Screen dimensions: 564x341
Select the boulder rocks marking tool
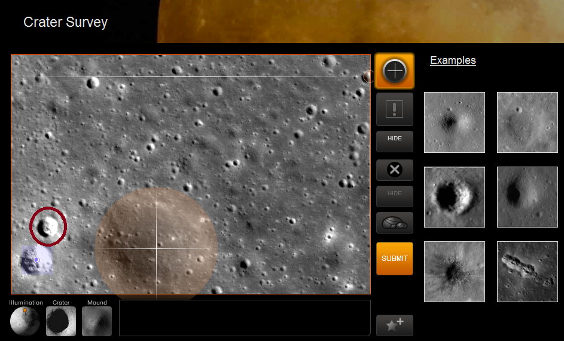coord(394,223)
